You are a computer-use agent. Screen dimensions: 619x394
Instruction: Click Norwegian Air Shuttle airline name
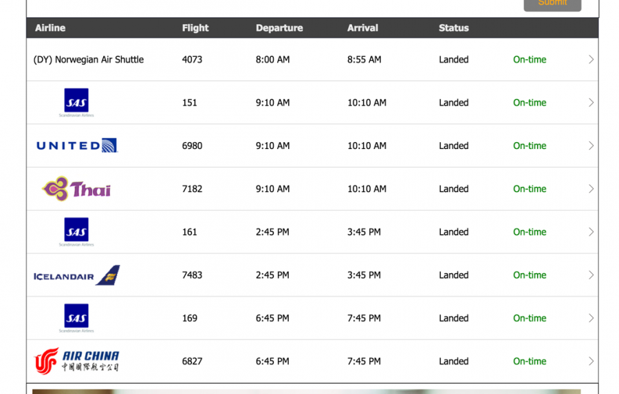pyautogui.click(x=89, y=60)
